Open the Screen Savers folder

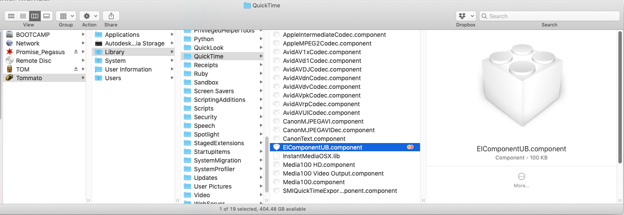(213, 91)
